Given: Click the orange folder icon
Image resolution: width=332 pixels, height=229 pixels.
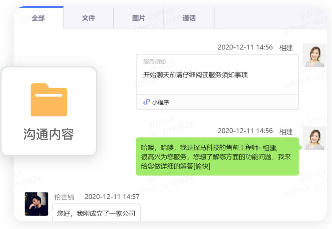Looking at the screenshot, I should point(49,100).
